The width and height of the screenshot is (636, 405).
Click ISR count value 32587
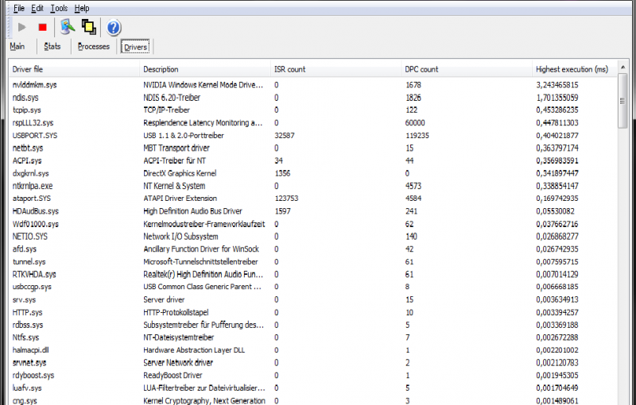pyautogui.click(x=285, y=135)
